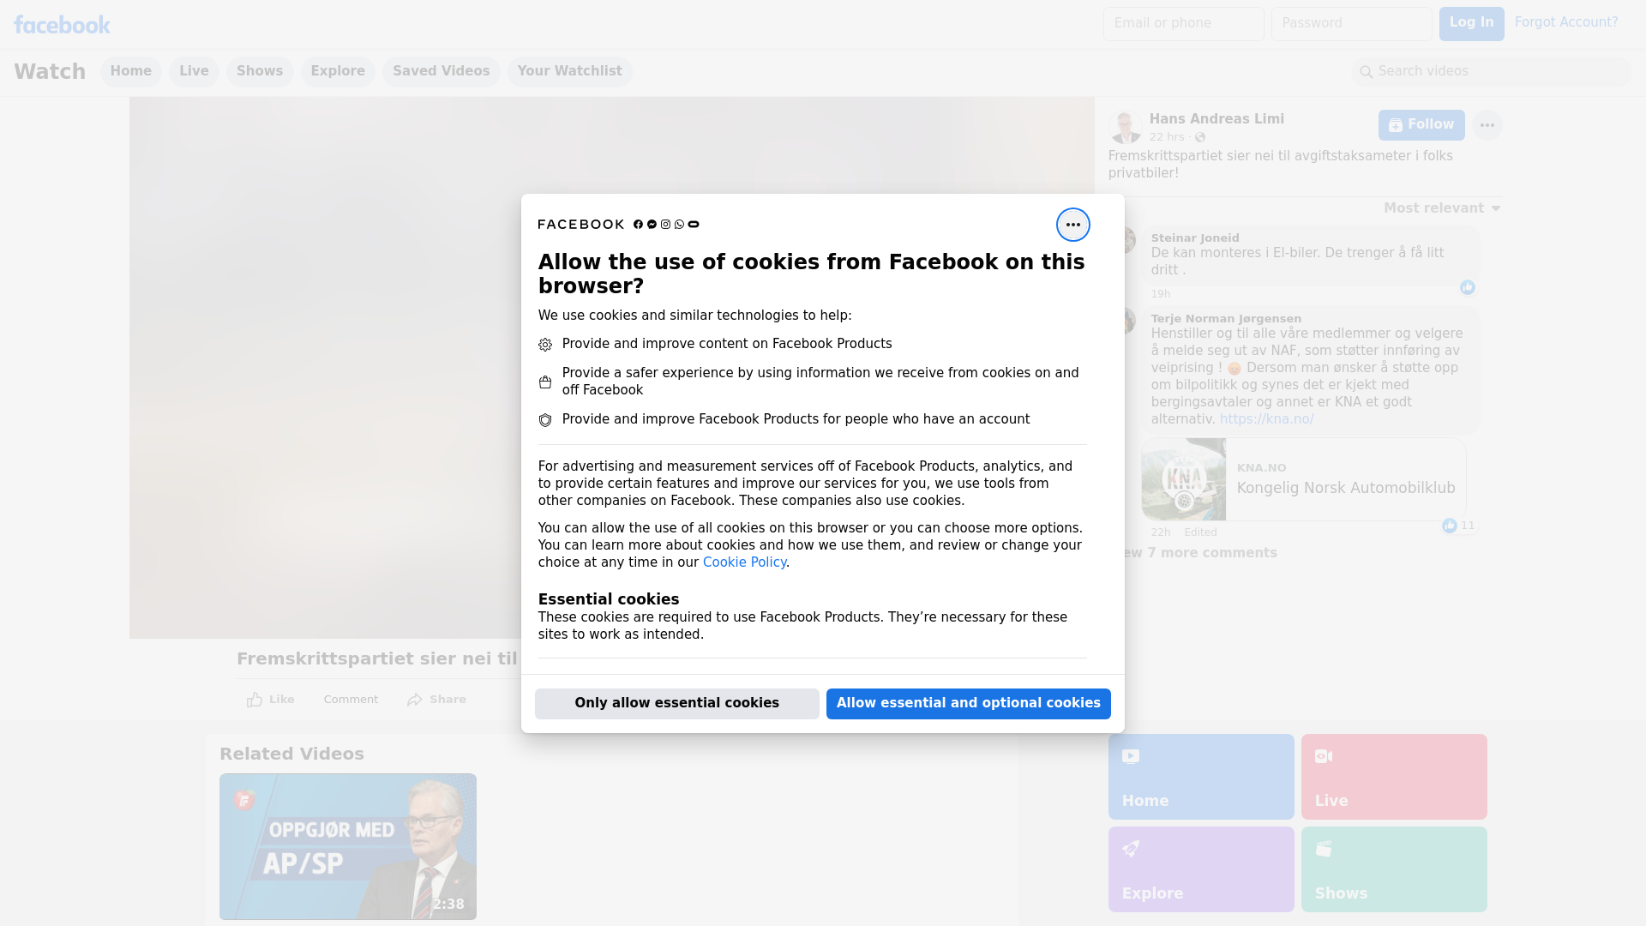Screen dimensions: 1646x926
Task: Go to the Saved Videos tab
Action: coord(441,71)
